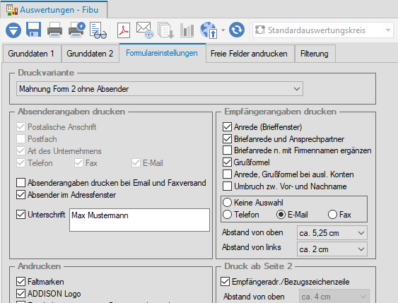Open the bar chart icon

pos(187,30)
